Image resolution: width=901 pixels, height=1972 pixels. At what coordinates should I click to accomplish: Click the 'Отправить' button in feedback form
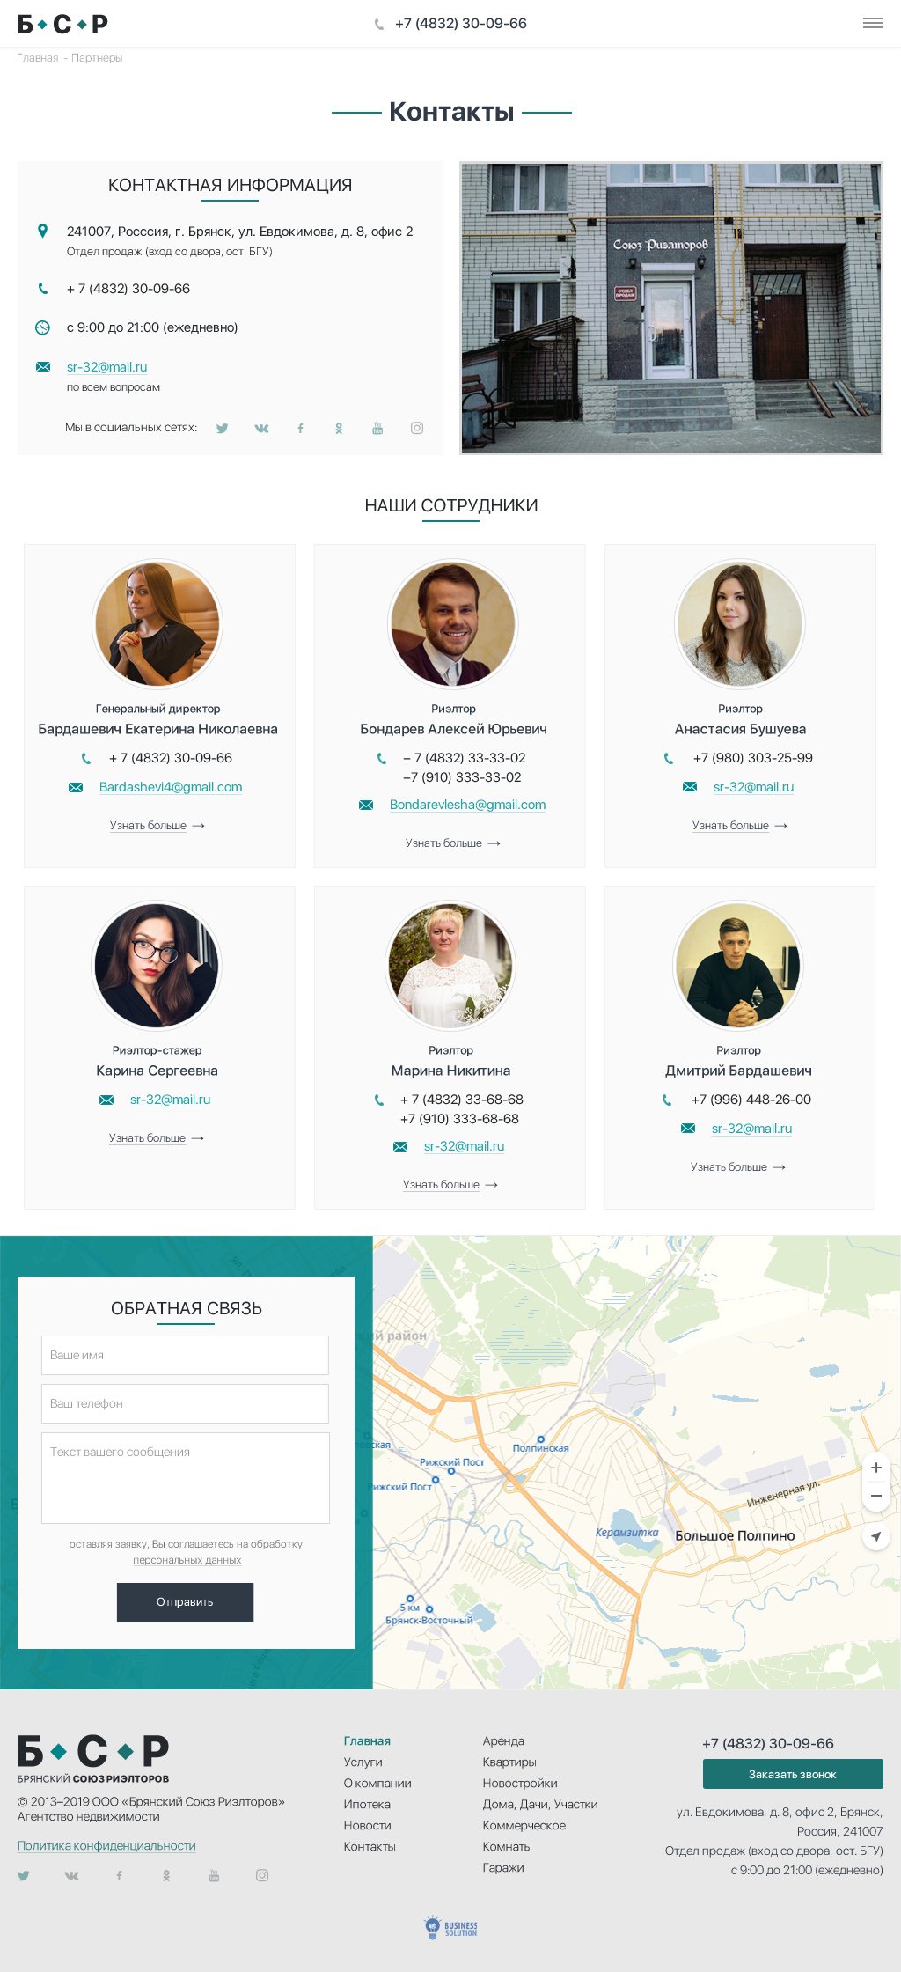pos(185,1602)
